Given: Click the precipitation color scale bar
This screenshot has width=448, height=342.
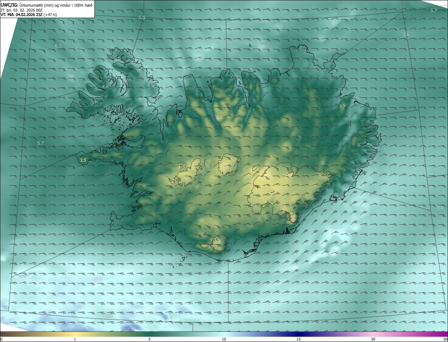Looking at the screenshot, I should (224, 334).
